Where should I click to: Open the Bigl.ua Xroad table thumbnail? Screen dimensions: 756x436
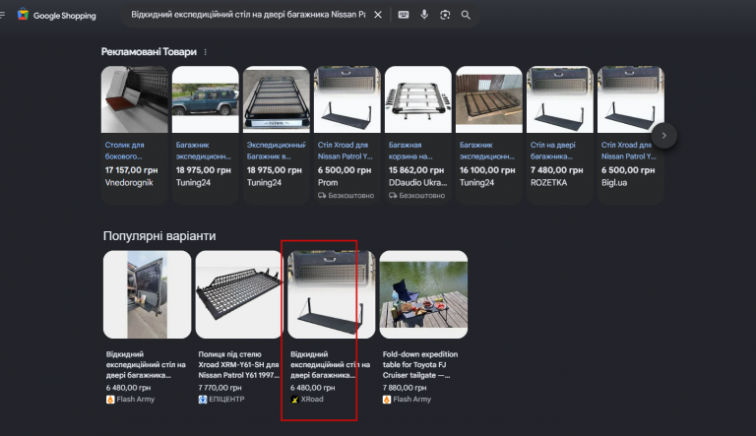tap(631, 99)
